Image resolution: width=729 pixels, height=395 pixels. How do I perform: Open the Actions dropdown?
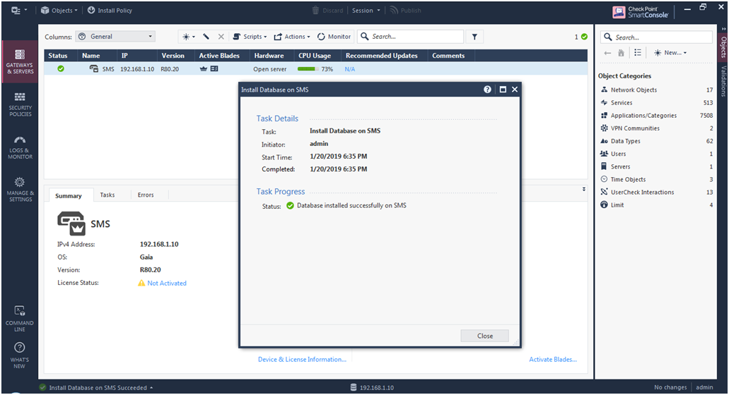pos(291,37)
